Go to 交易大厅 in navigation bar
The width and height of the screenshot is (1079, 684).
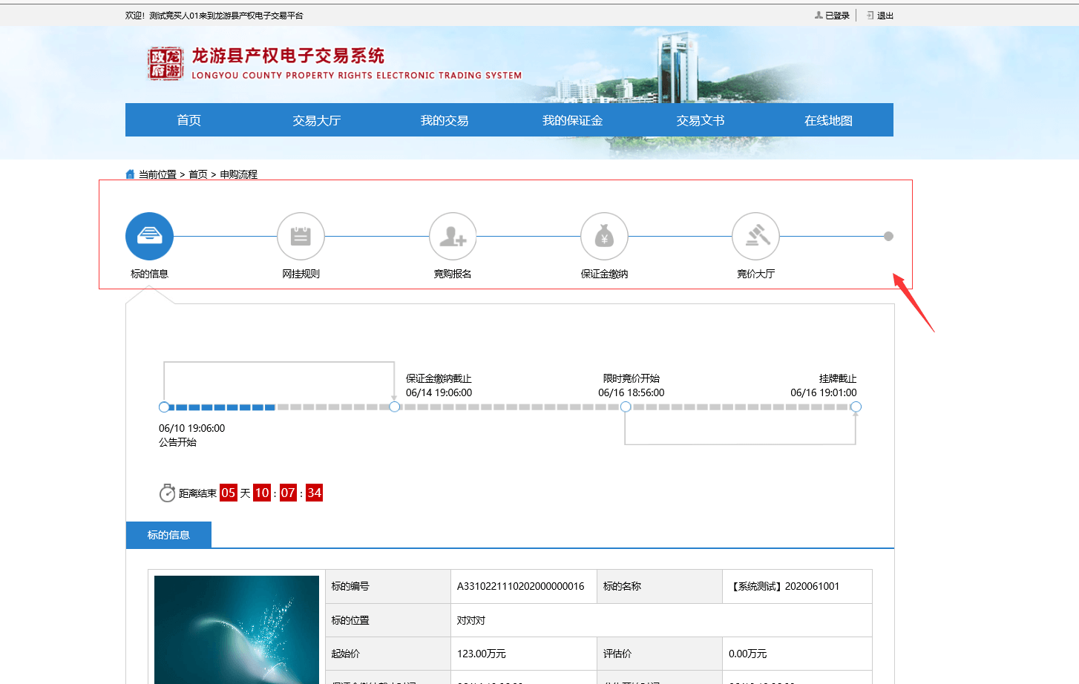tap(317, 120)
